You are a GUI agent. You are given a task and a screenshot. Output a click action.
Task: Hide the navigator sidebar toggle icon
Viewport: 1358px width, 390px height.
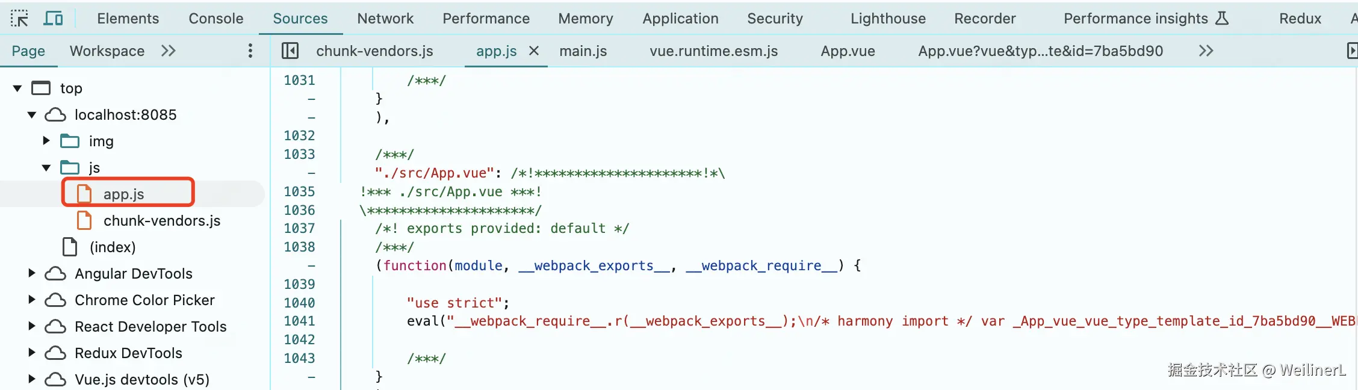(290, 51)
